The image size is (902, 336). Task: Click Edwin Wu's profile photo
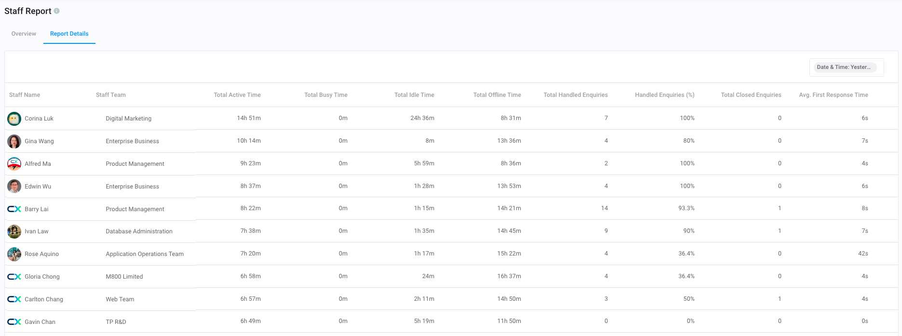[x=14, y=186]
